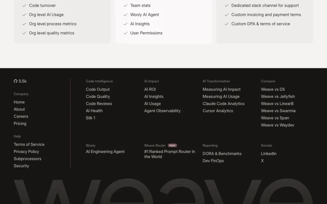Image resolution: width=327 pixels, height=204 pixels.
Task: Open Terms of Service
Action: coord(29,144)
